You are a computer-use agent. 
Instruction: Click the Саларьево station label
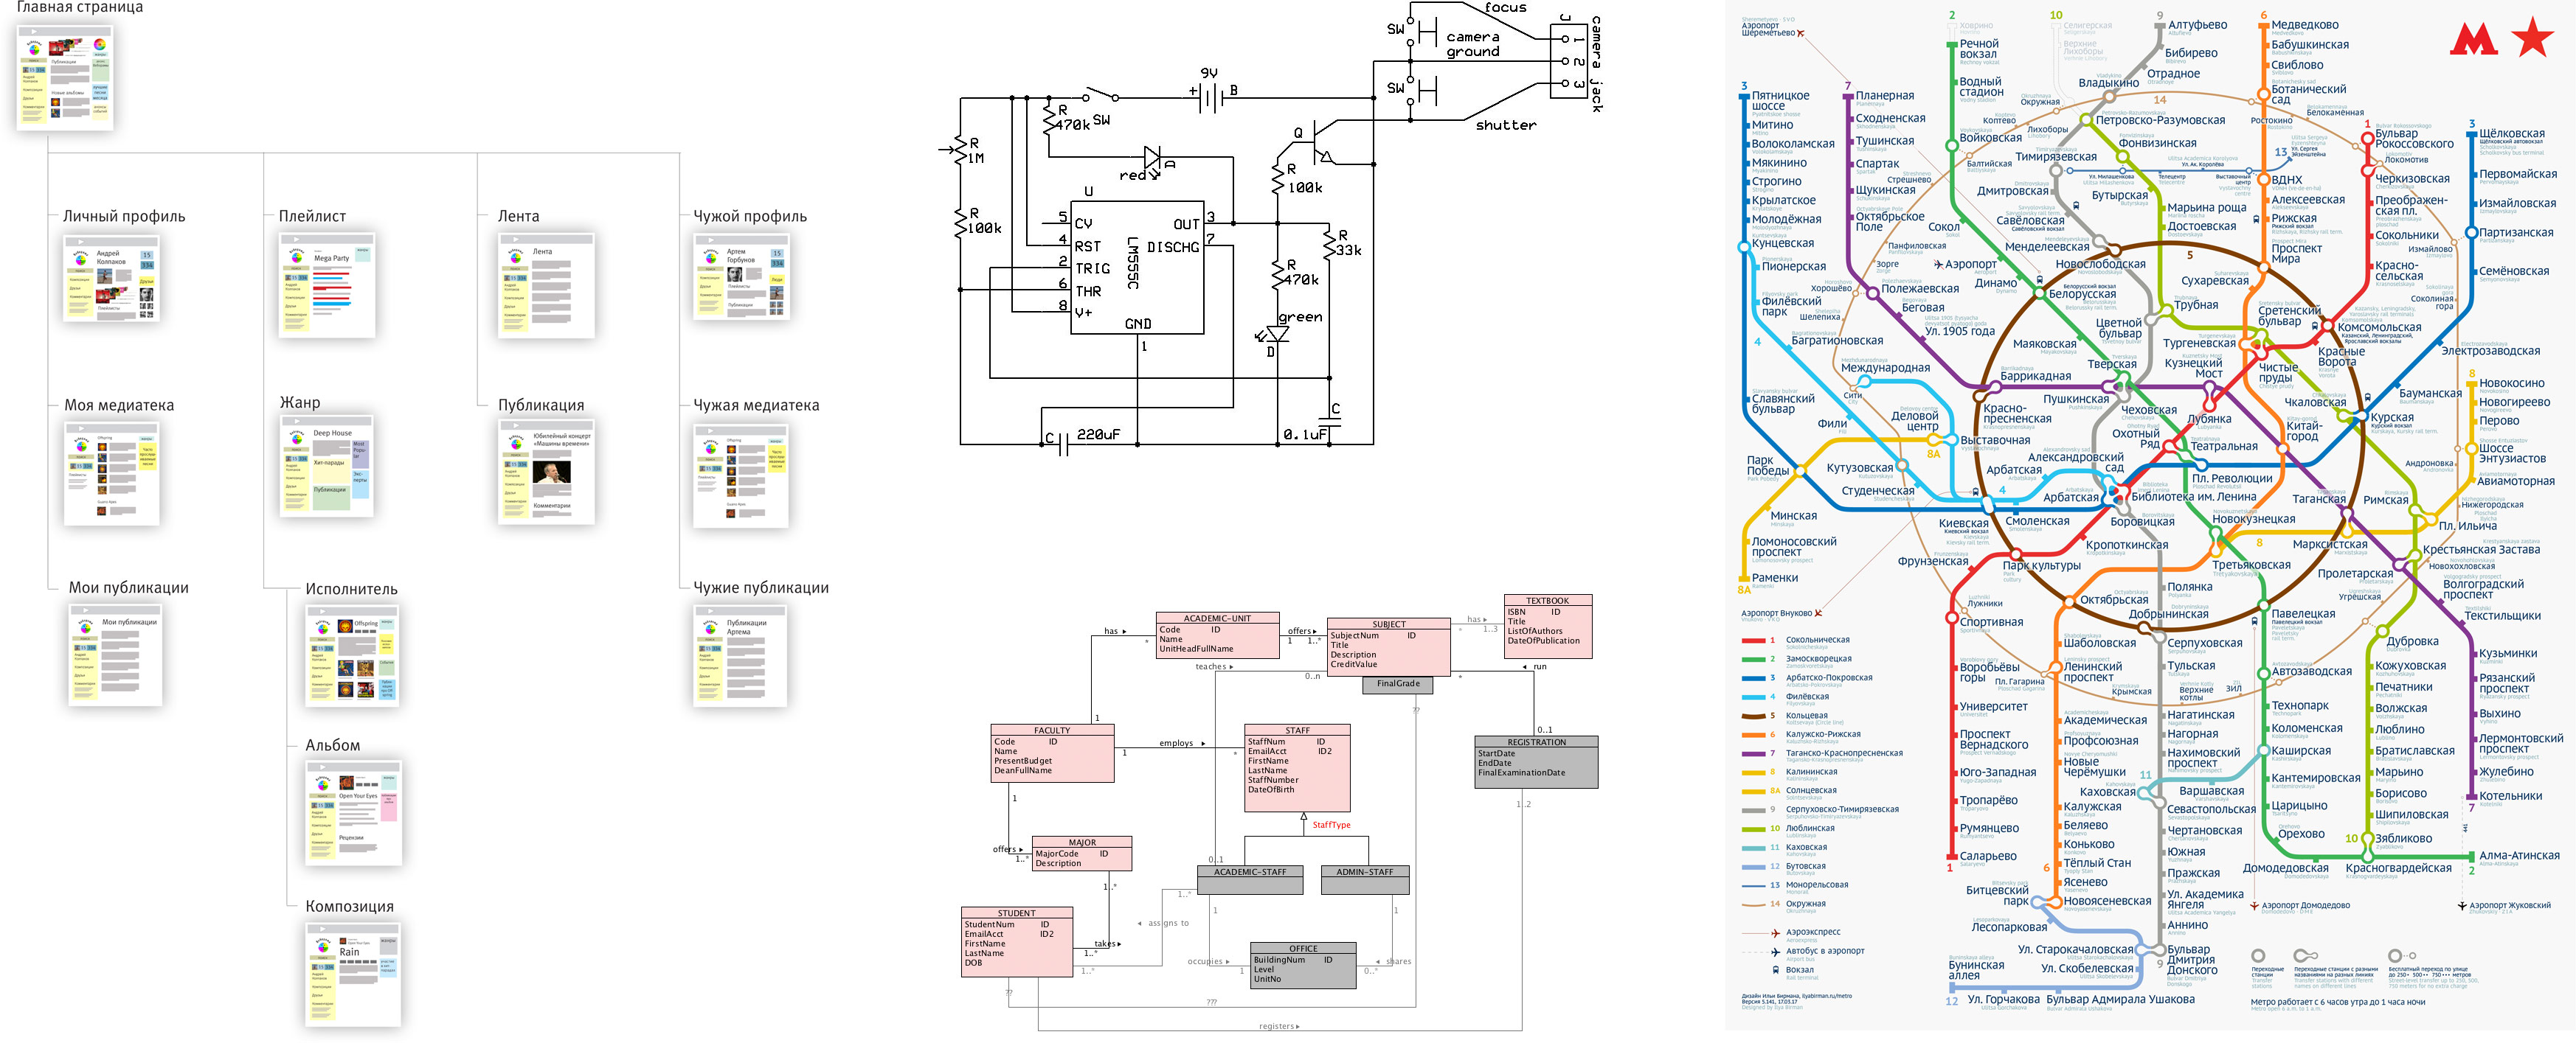coord(1988,857)
